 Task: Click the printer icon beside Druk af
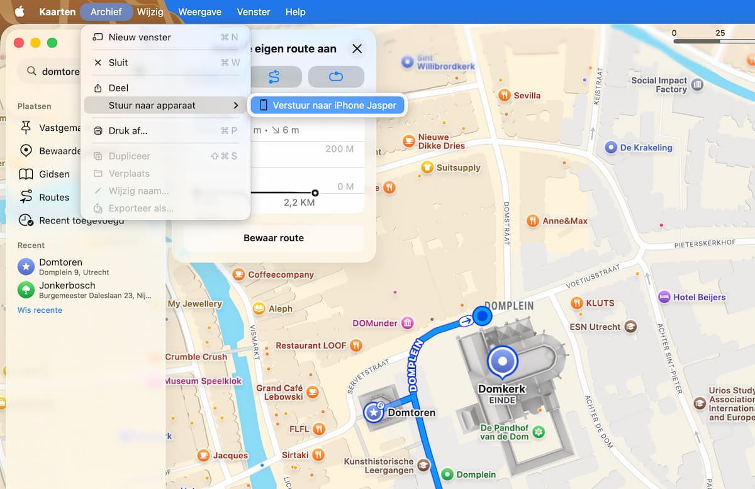pos(98,131)
